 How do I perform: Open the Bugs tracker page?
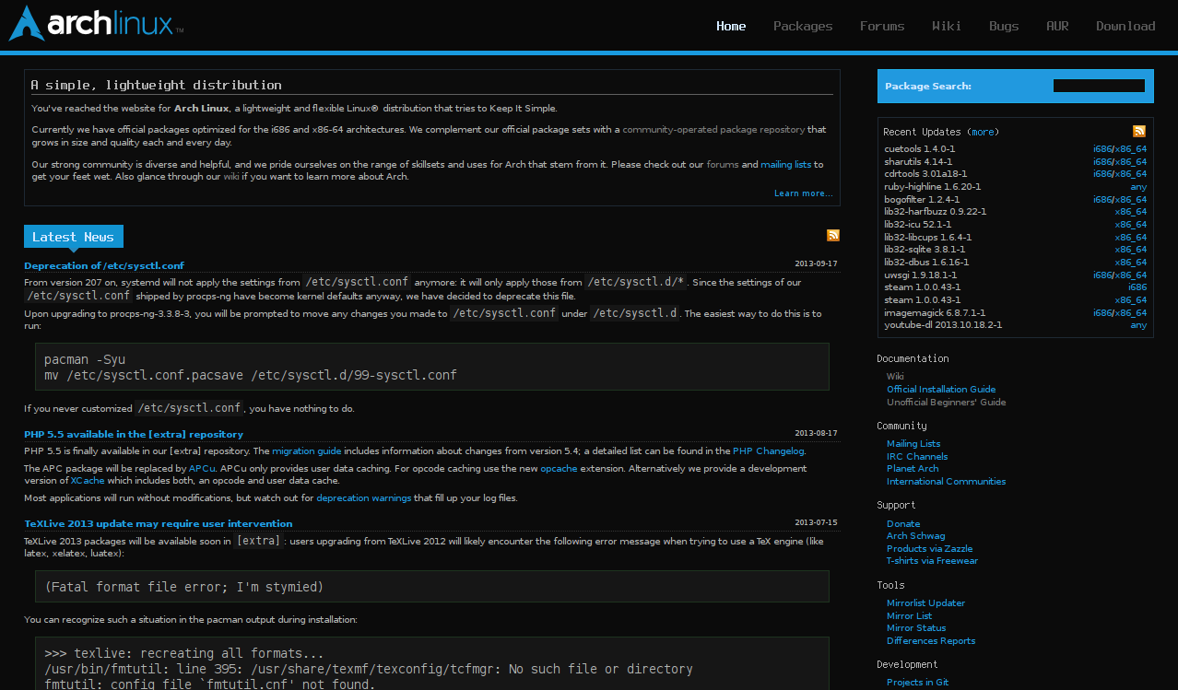coord(1003,26)
